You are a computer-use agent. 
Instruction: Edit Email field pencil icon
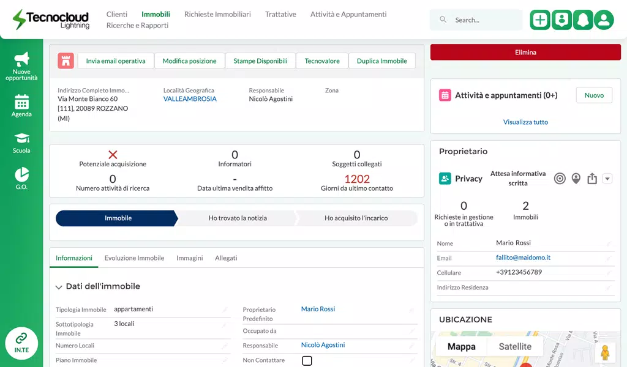(x=609, y=258)
